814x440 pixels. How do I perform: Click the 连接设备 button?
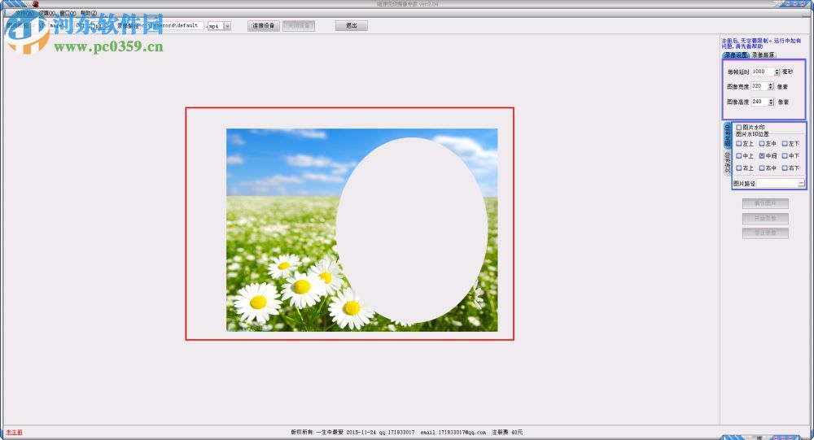263,25
